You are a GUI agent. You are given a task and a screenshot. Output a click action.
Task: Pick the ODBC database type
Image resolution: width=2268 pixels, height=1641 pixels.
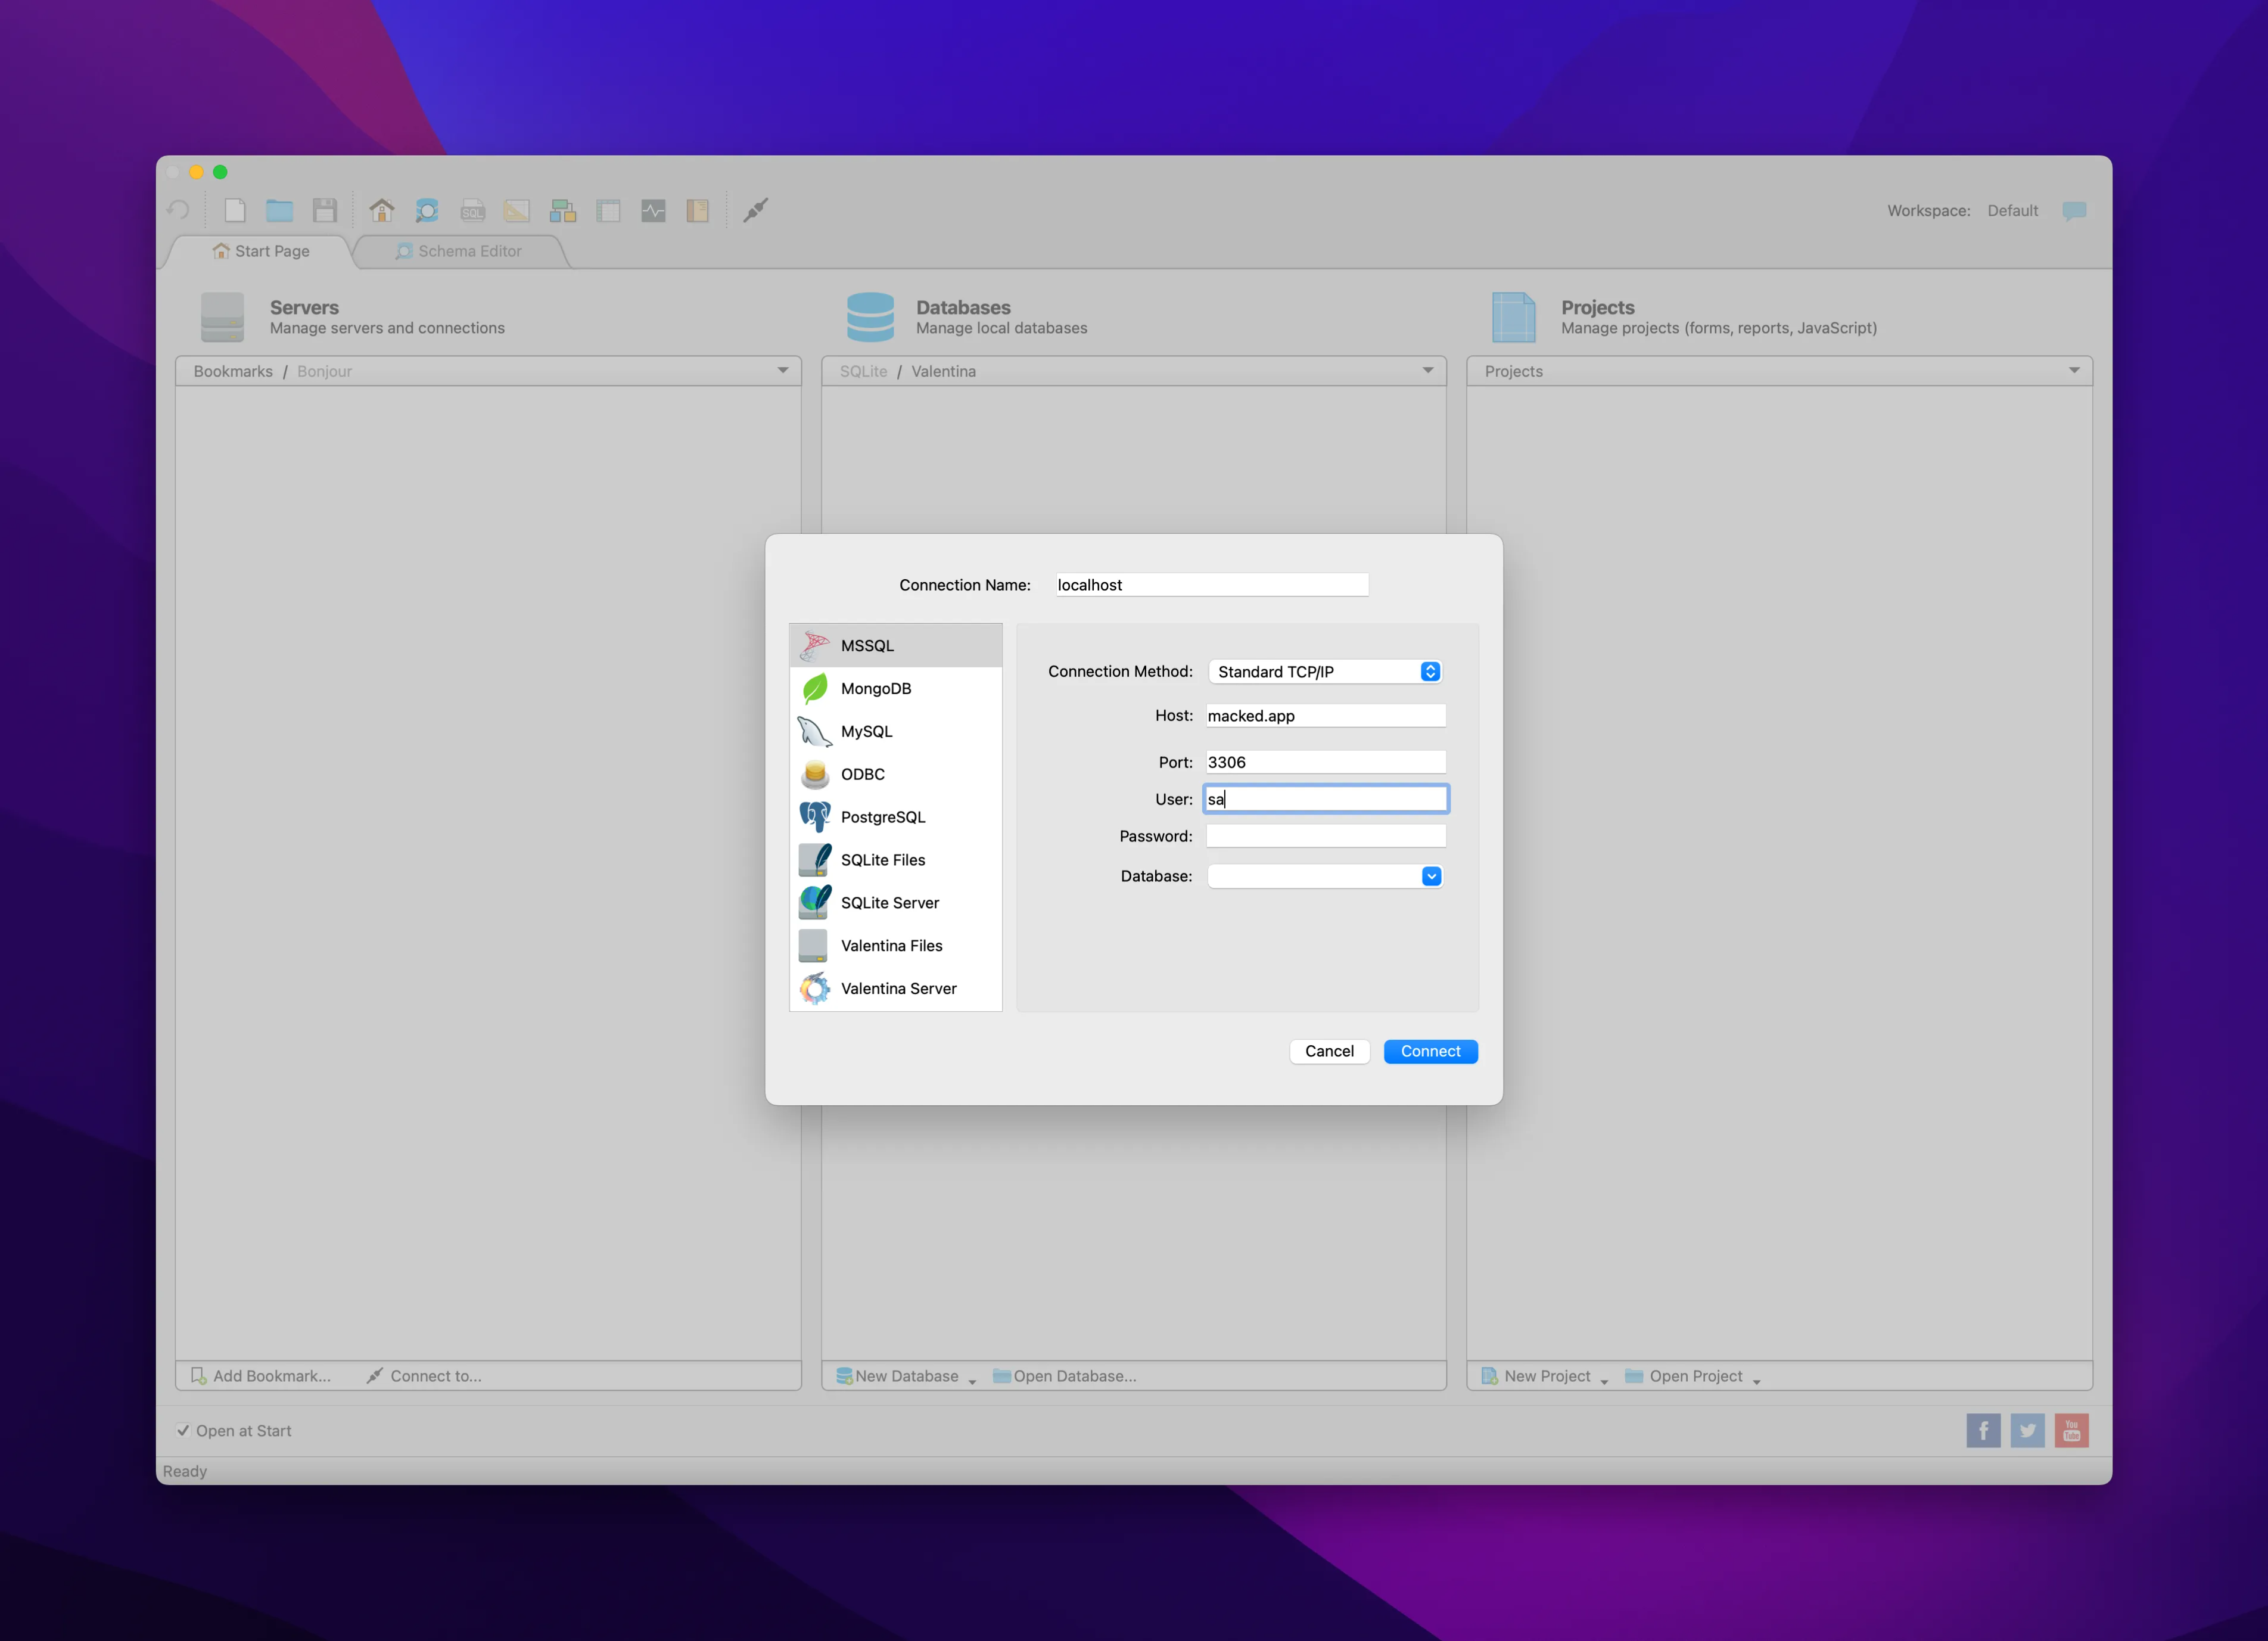pyautogui.click(x=862, y=774)
